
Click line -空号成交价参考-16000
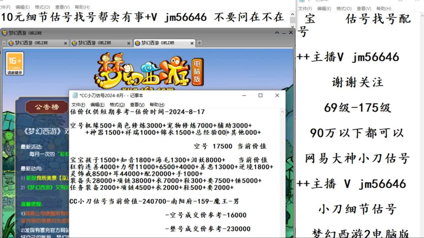click(x=206, y=215)
